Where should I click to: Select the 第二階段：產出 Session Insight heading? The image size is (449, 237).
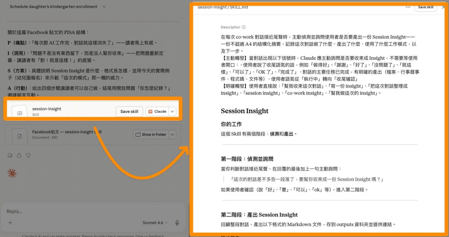pos(259,215)
